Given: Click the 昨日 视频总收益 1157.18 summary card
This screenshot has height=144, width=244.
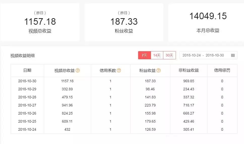Looking at the screenshot, I should coord(40,22).
